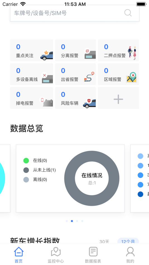Click the light gray 离线 legend swatch

[x=26, y=180]
